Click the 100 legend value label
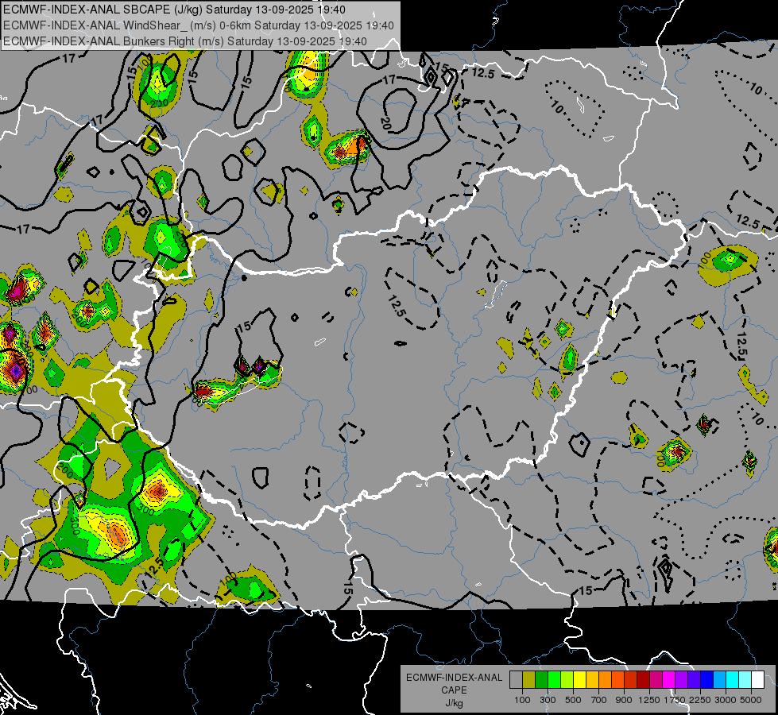 coord(522,700)
